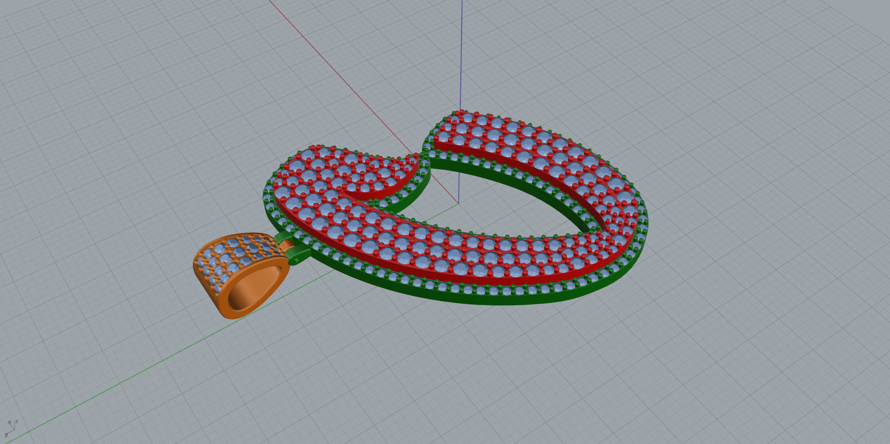Click the world axis icon
The image size is (890, 444).
tap(11, 428)
